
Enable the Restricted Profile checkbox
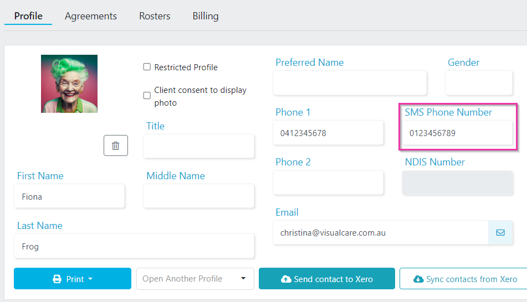coord(147,67)
